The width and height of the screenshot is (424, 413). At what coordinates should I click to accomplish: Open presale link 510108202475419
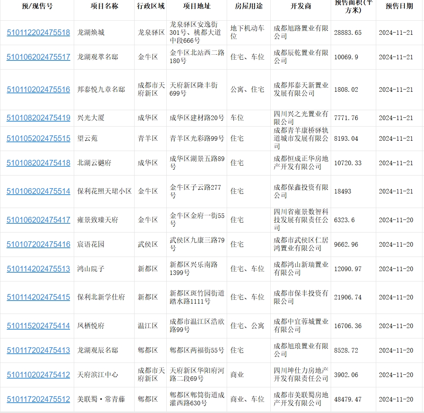(x=38, y=118)
